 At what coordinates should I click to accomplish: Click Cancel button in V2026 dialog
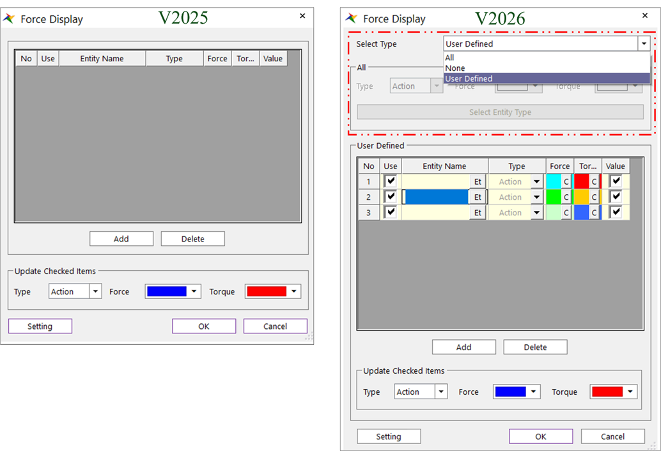(x=613, y=436)
